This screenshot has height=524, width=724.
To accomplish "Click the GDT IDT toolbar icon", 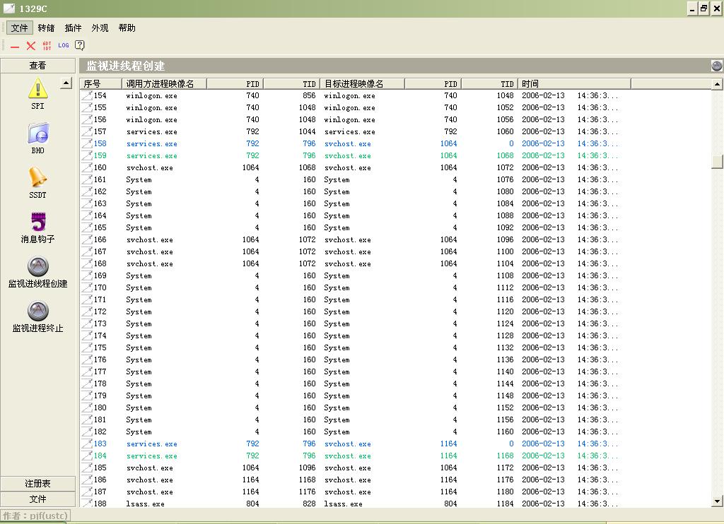I will (47, 45).
